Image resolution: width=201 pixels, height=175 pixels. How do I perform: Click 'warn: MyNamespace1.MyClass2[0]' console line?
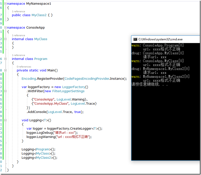(161, 77)
